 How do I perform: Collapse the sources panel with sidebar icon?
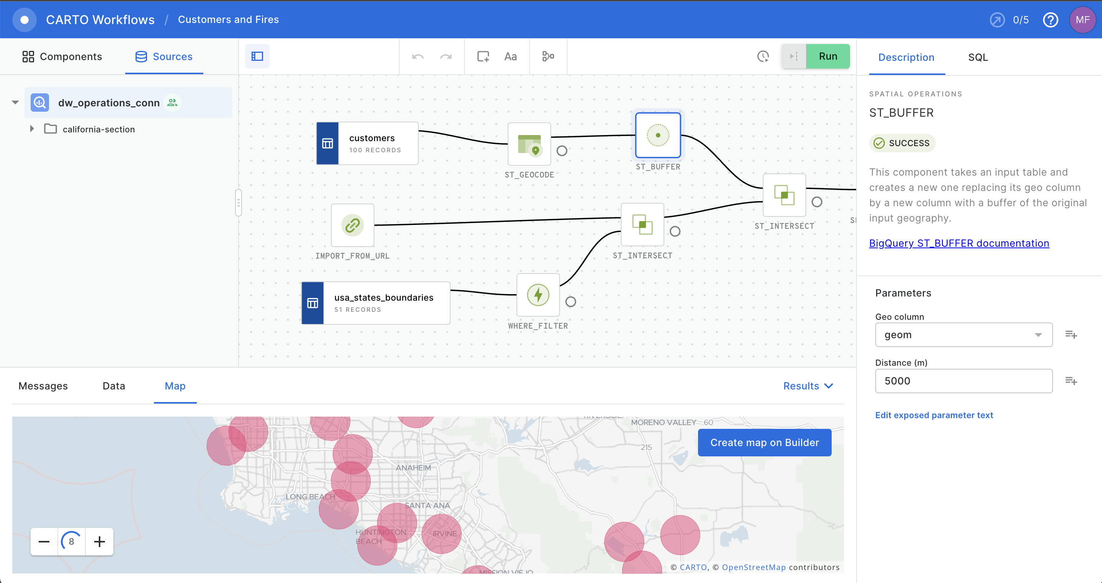(x=257, y=56)
